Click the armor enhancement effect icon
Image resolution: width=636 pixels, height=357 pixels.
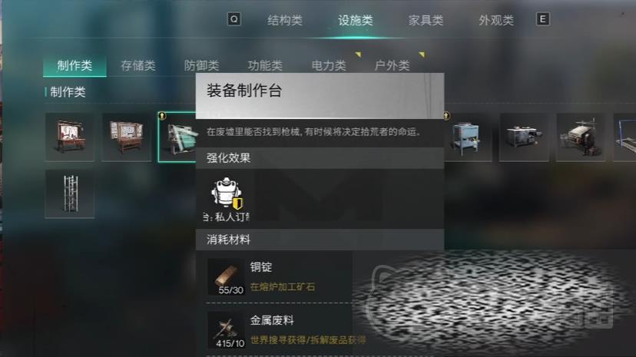[x=227, y=193]
